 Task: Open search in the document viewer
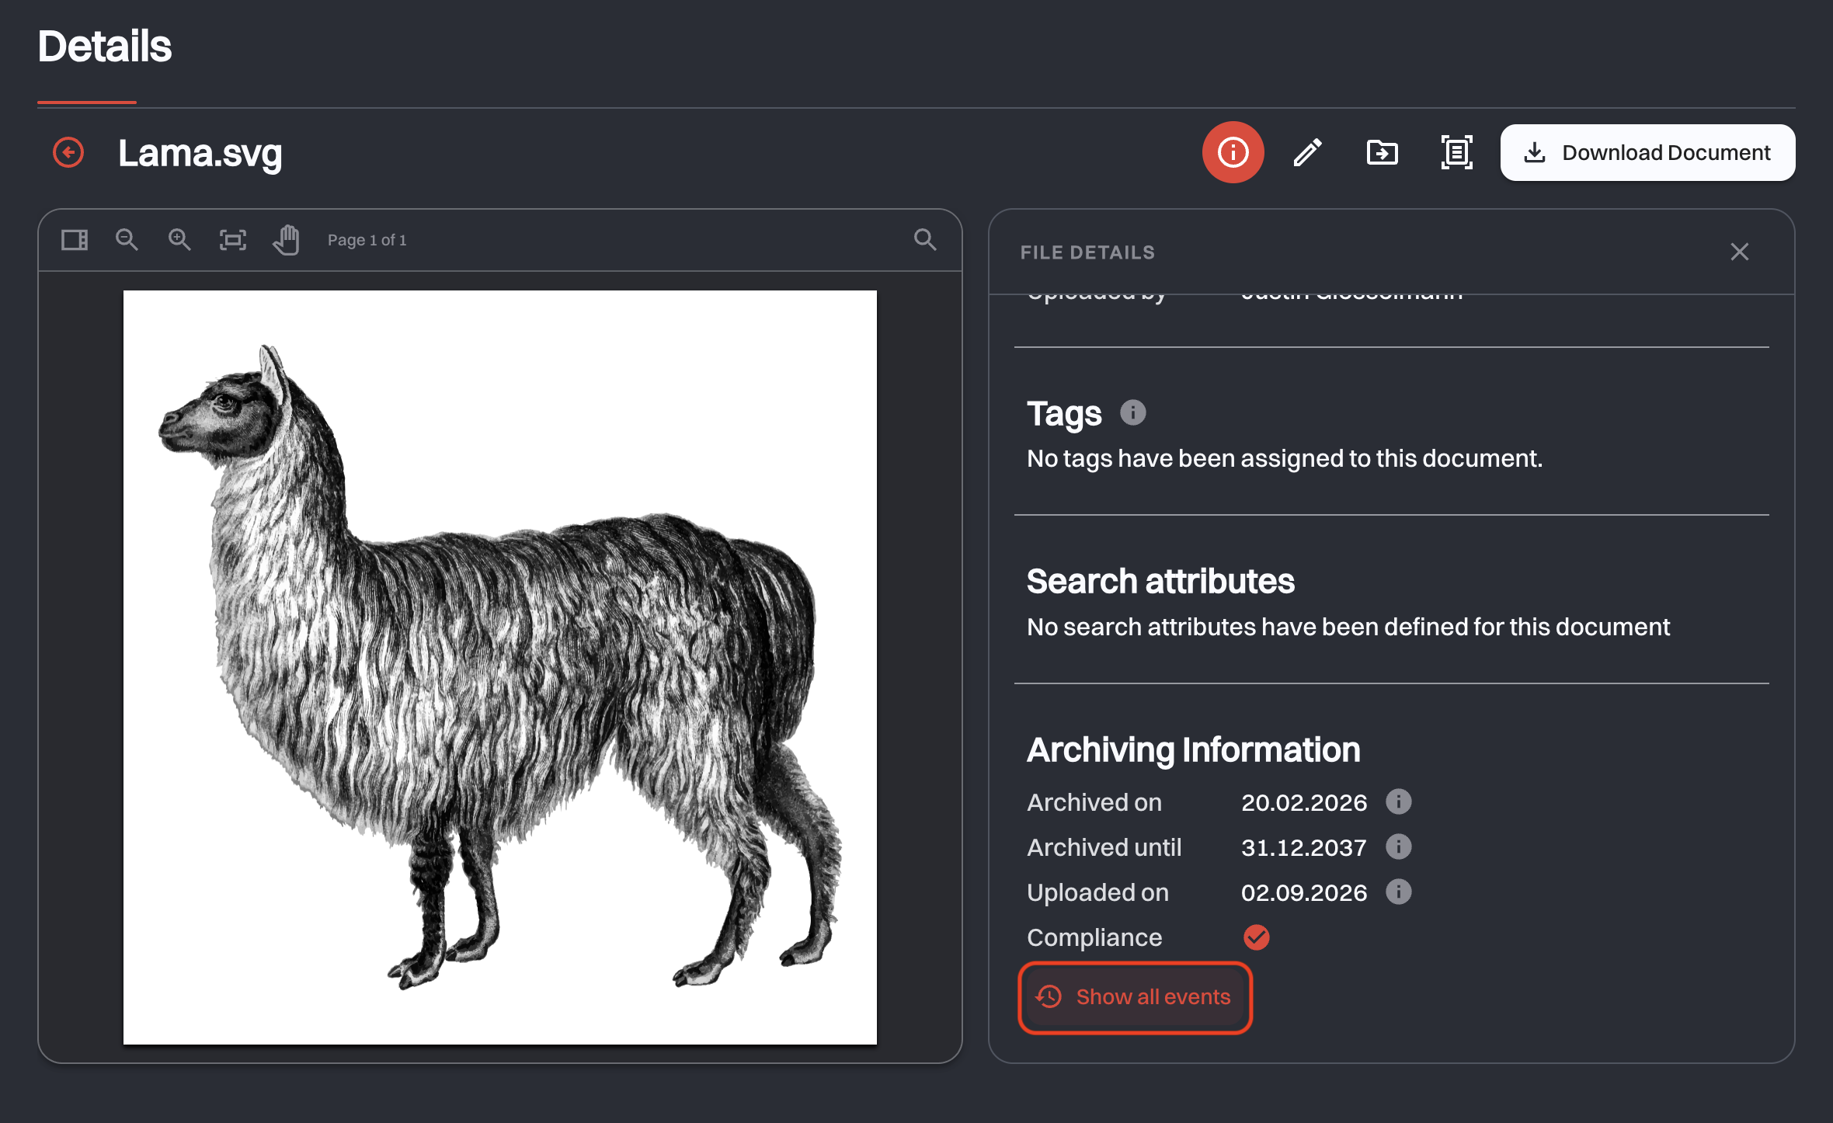tap(925, 240)
